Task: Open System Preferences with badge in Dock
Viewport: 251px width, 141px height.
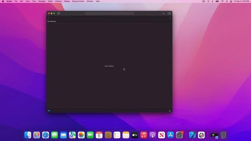Action: (180, 135)
